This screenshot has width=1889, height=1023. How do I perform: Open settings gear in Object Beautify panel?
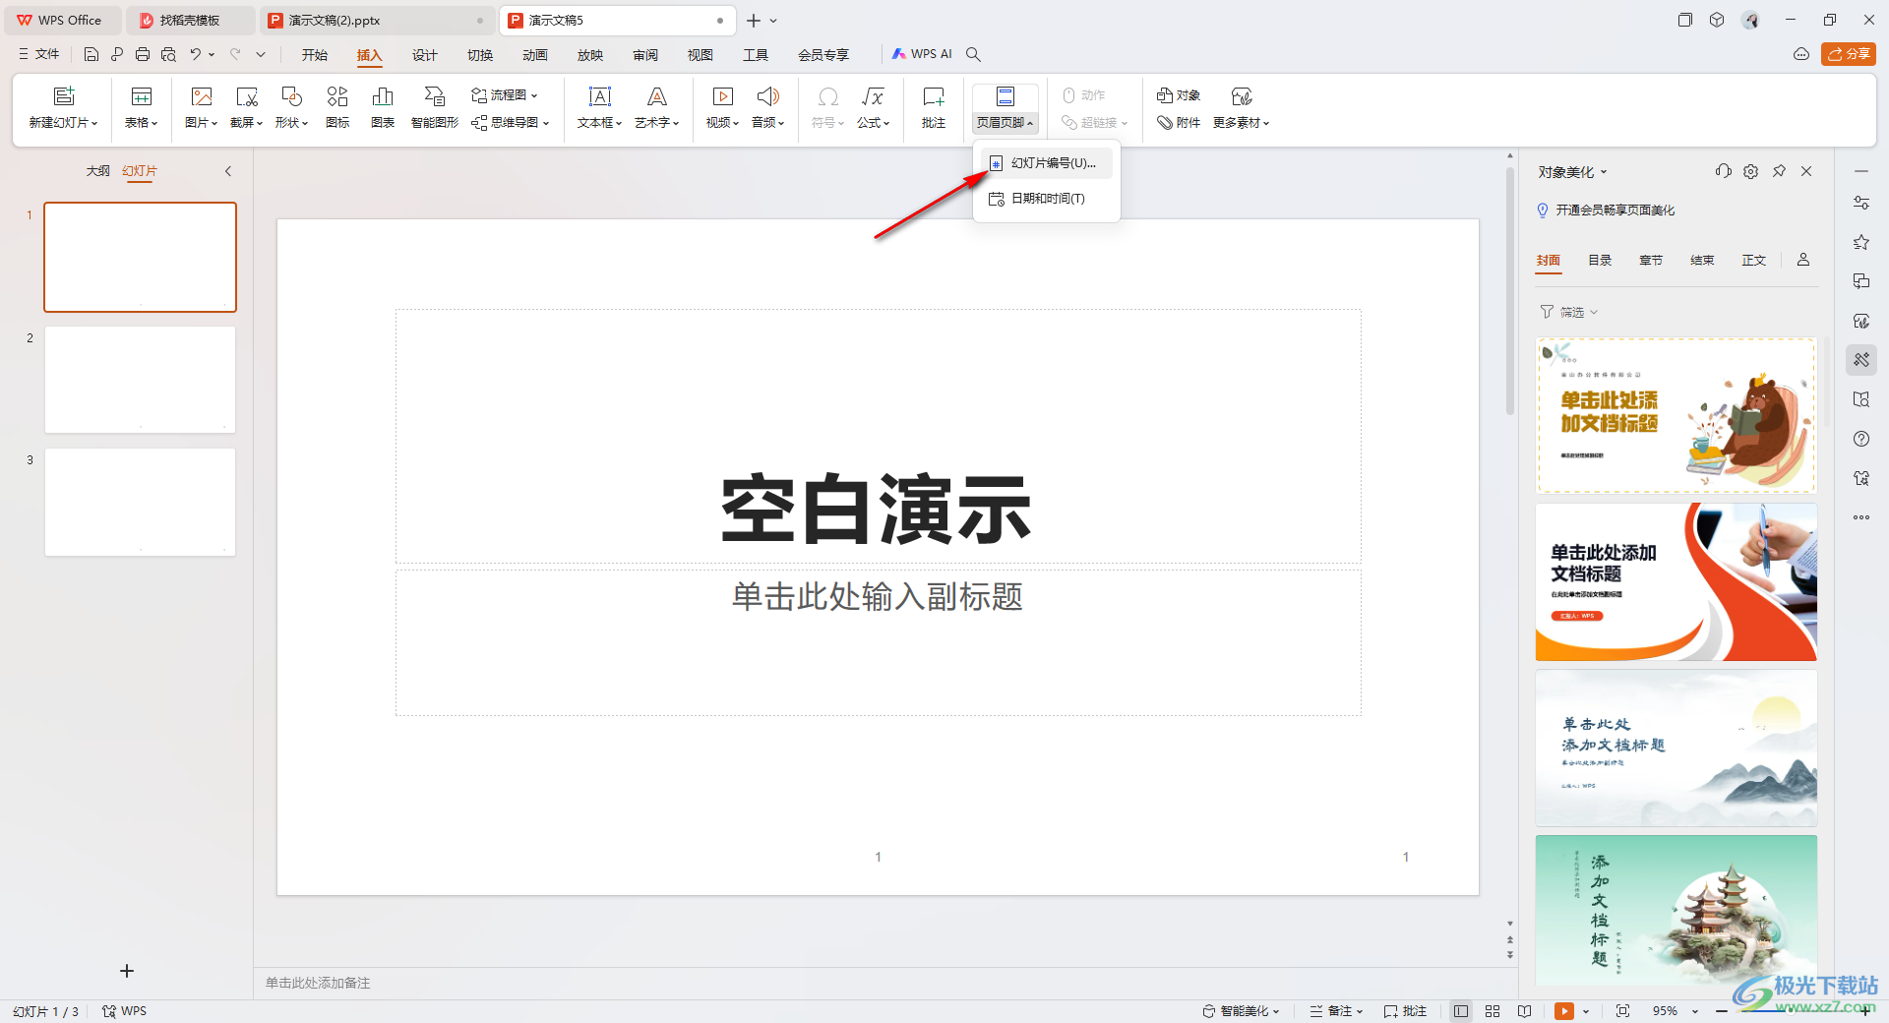click(x=1751, y=171)
